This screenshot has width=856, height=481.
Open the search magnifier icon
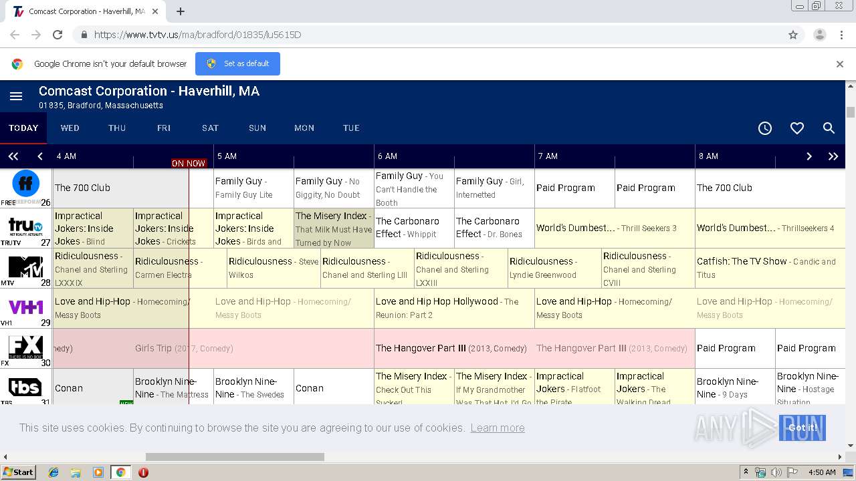pyautogui.click(x=829, y=128)
